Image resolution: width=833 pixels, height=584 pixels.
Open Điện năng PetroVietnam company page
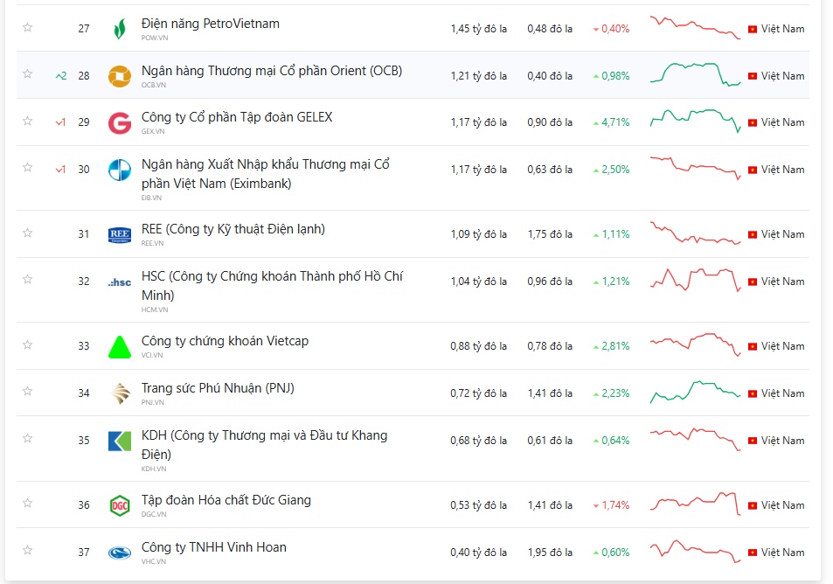(211, 24)
